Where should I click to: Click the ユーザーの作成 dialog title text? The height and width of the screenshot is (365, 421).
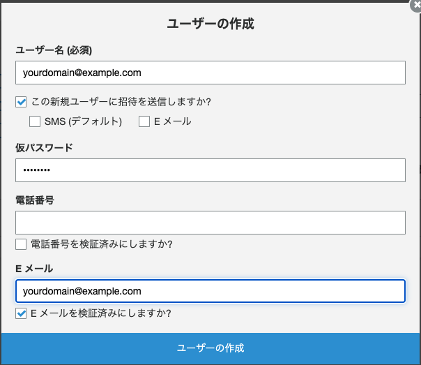(x=210, y=24)
